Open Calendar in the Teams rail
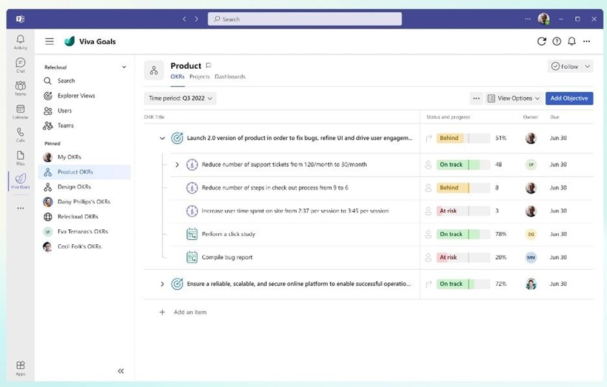Image resolution: width=607 pixels, height=387 pixels. point(21,112)
